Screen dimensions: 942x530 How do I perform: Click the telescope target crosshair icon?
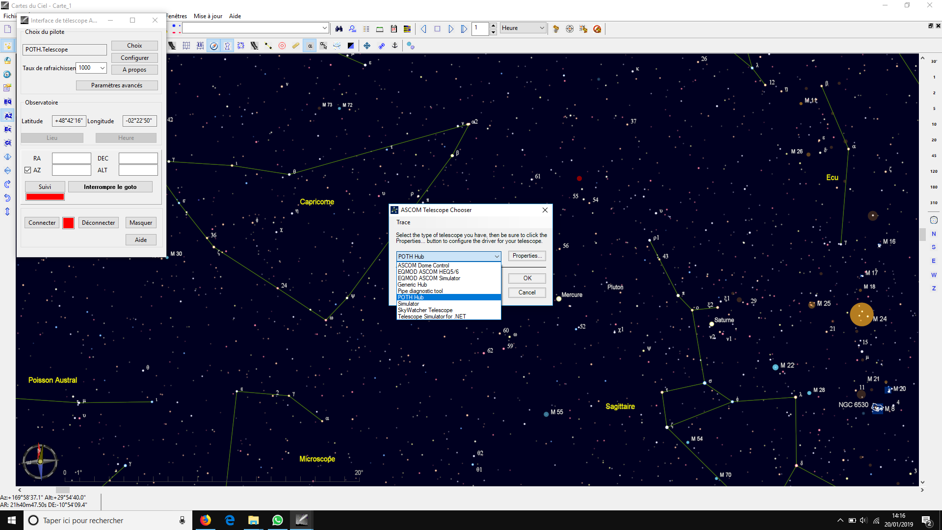click(x=570, y=29)
